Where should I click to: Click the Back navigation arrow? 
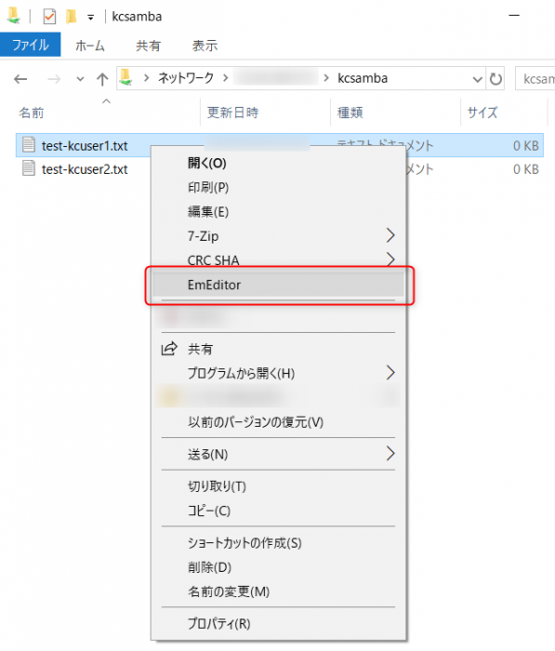[20, 78]
